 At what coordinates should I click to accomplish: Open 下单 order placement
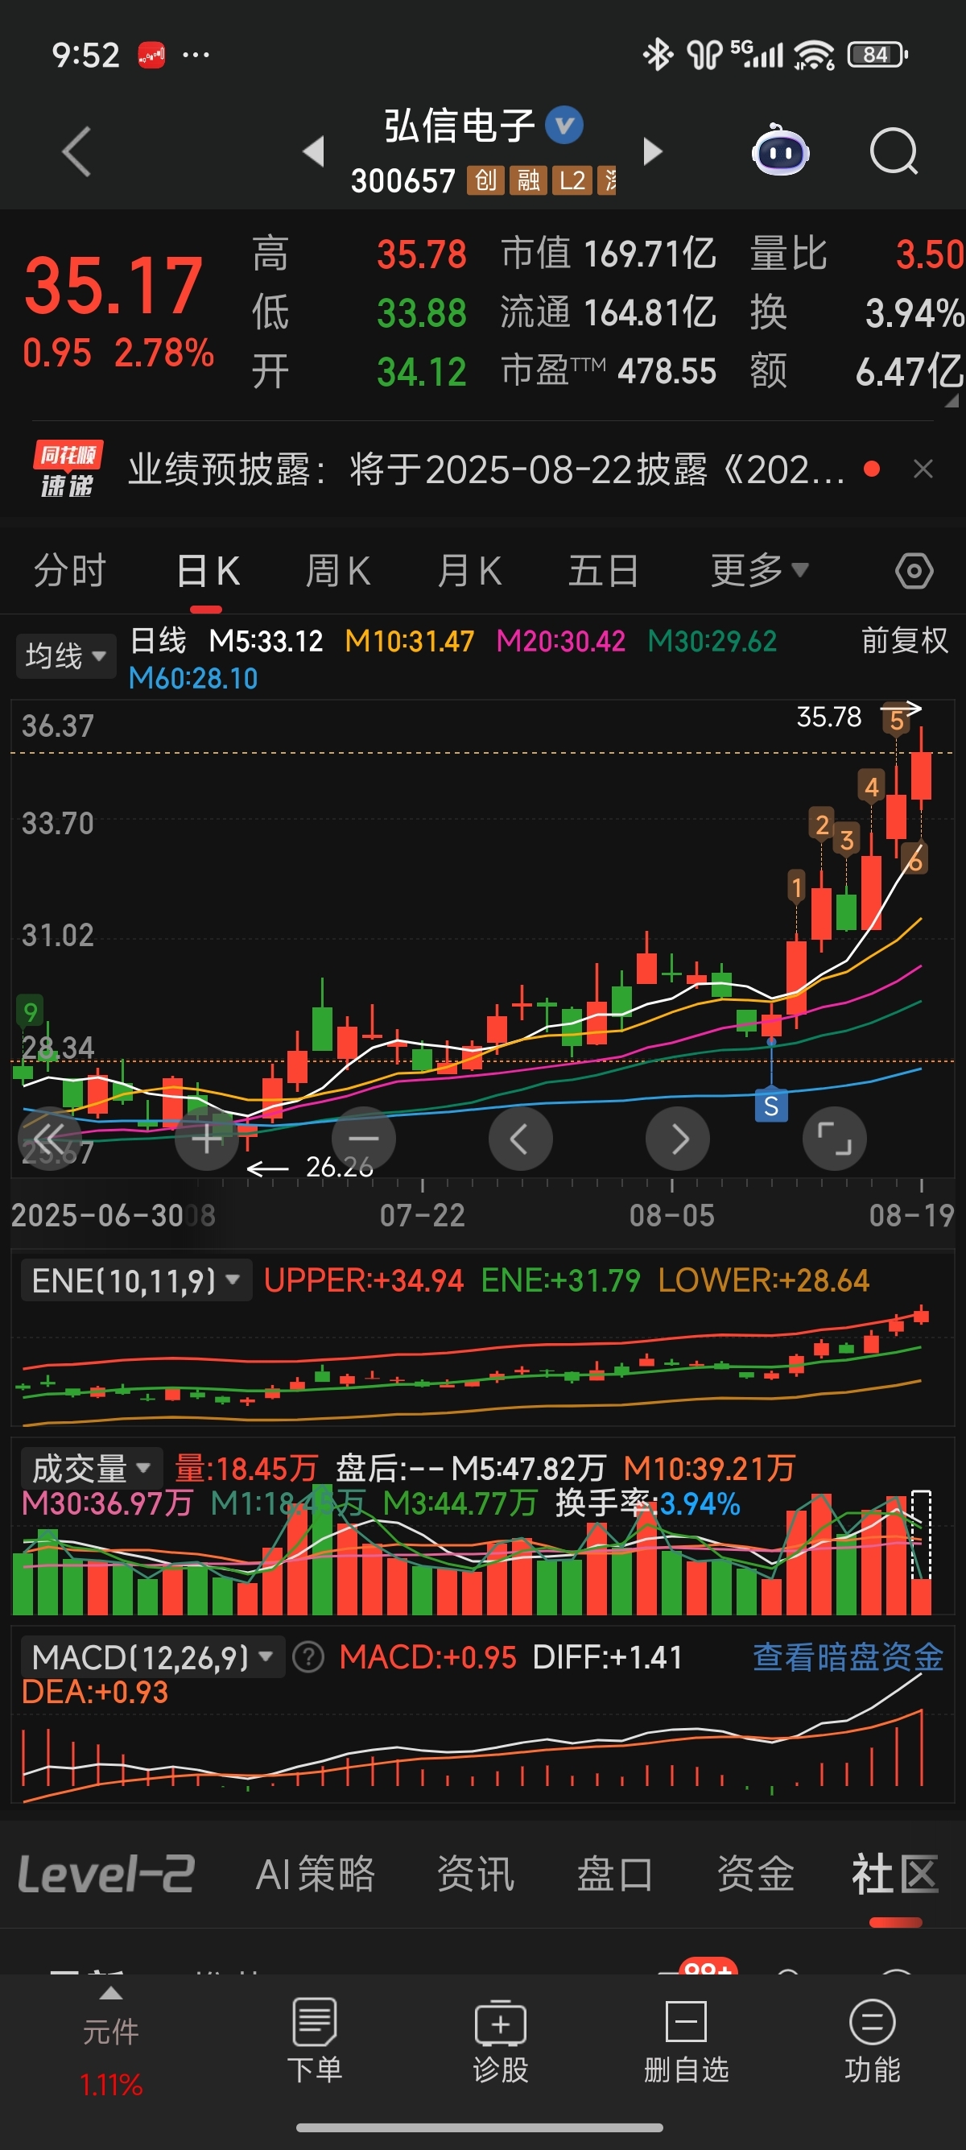pos(315,2041)
